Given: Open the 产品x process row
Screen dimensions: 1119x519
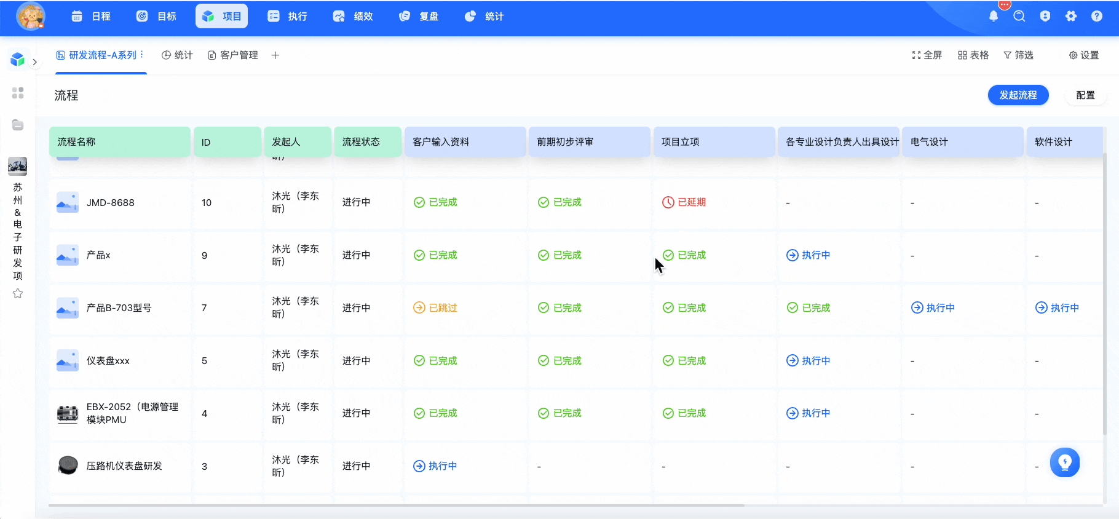Looking at the screenshot, I should pos(98,255).
